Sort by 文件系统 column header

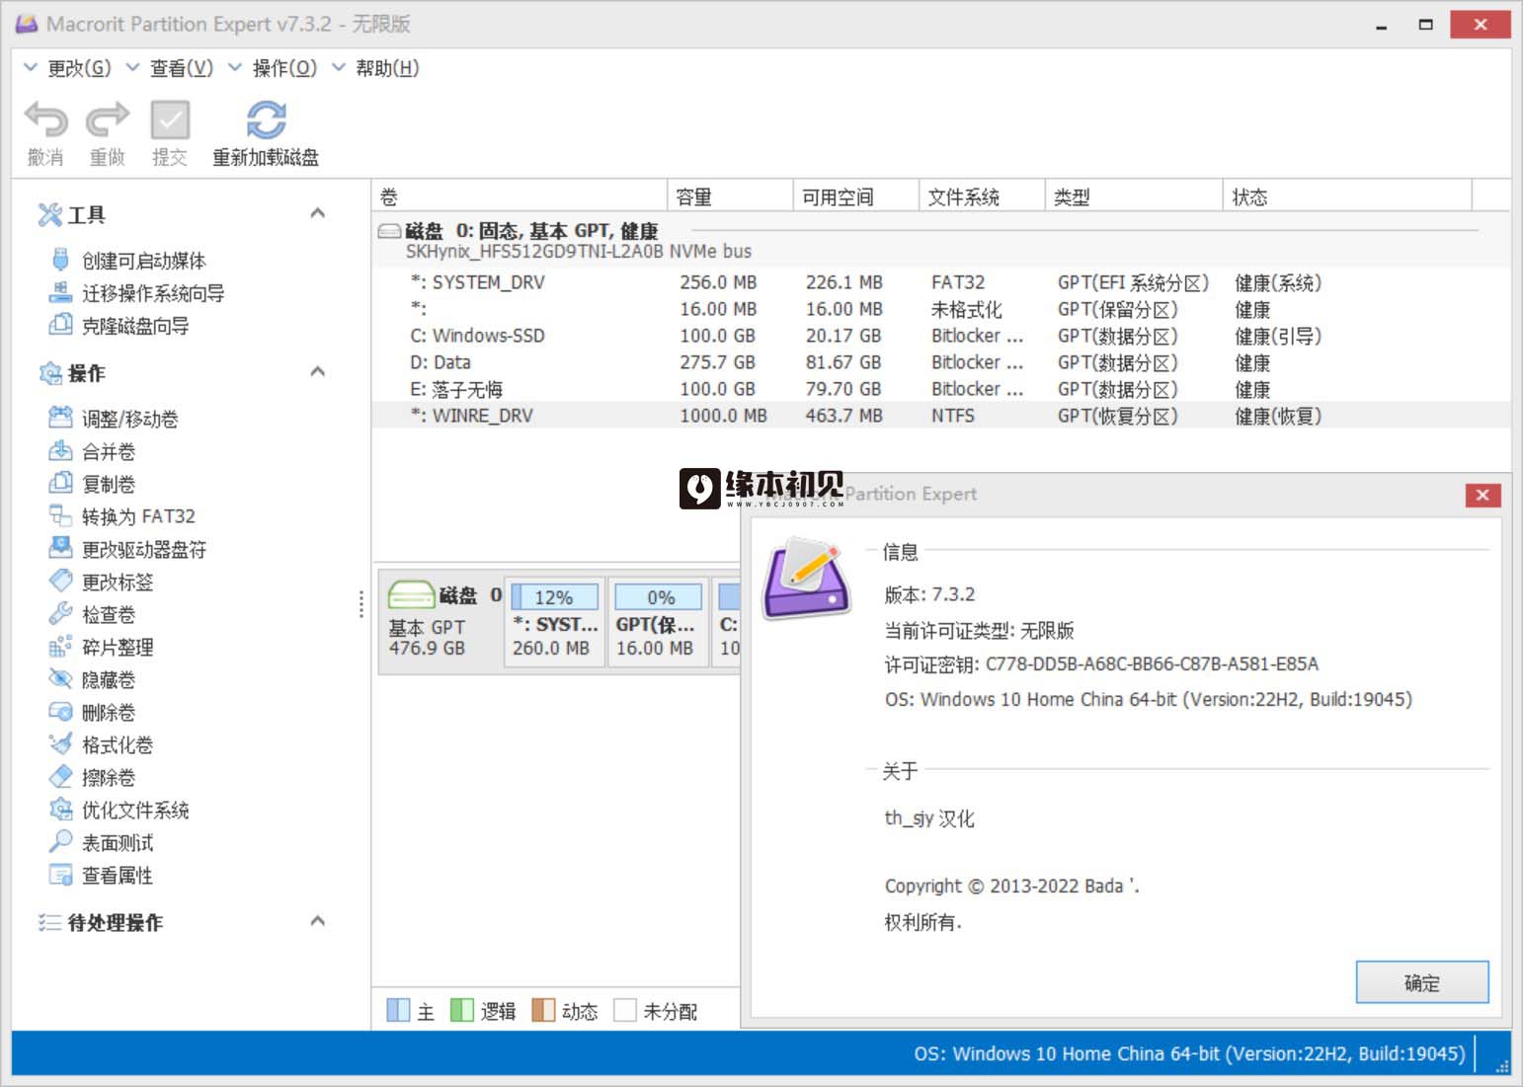982,196
